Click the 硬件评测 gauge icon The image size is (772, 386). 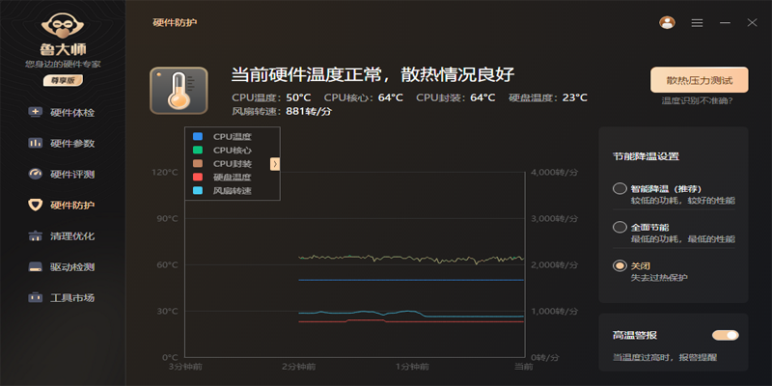tap(36, 175)
